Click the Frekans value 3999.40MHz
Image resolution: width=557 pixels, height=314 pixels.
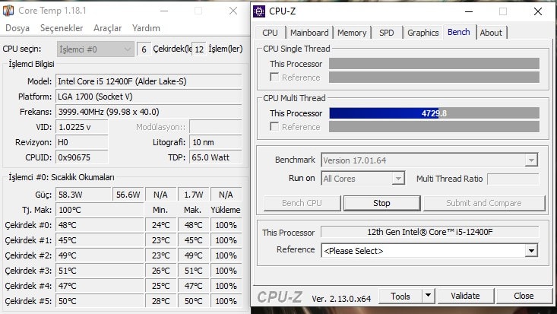148,112
